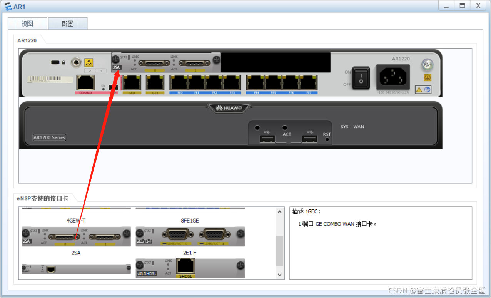Click the warning triangle label below the power socket
The width and height of the screenshot is (491, 298).
click(x=423, y=90)
